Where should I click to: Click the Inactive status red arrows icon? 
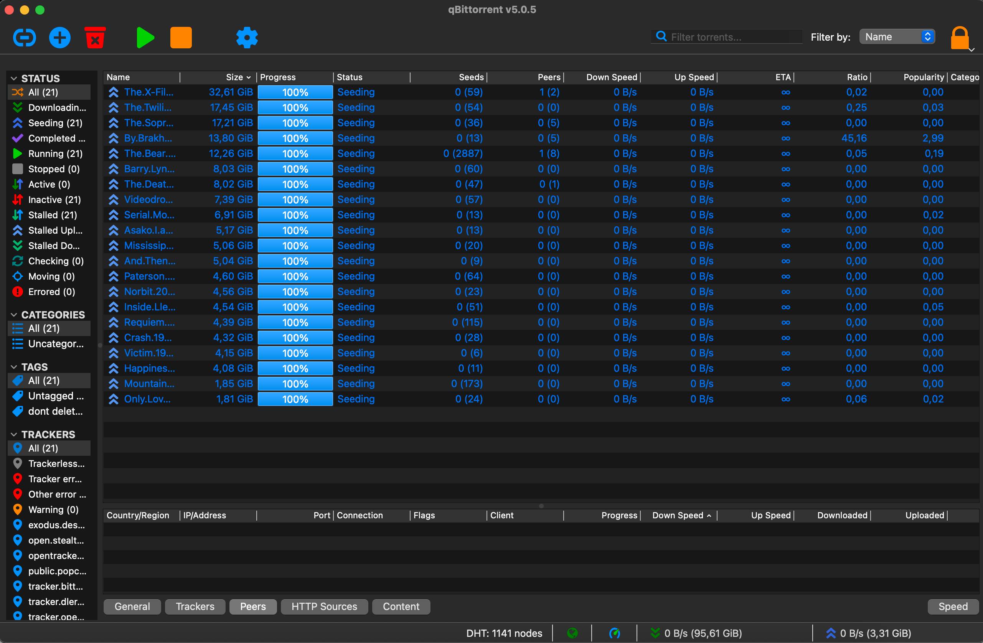coord(18,199)
